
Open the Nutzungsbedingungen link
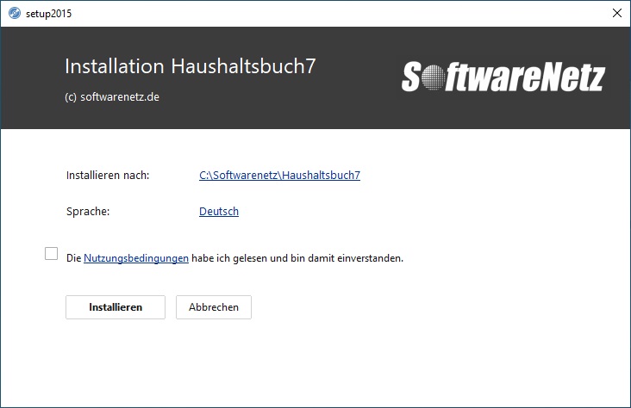point(136,257)
